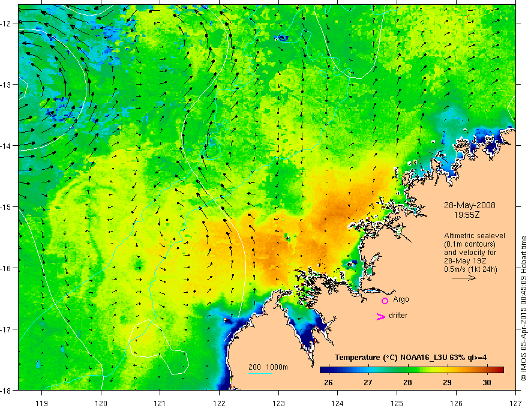Click longitude axis label 121
This screenshot has height=408, width=528.
pos(160,403)
